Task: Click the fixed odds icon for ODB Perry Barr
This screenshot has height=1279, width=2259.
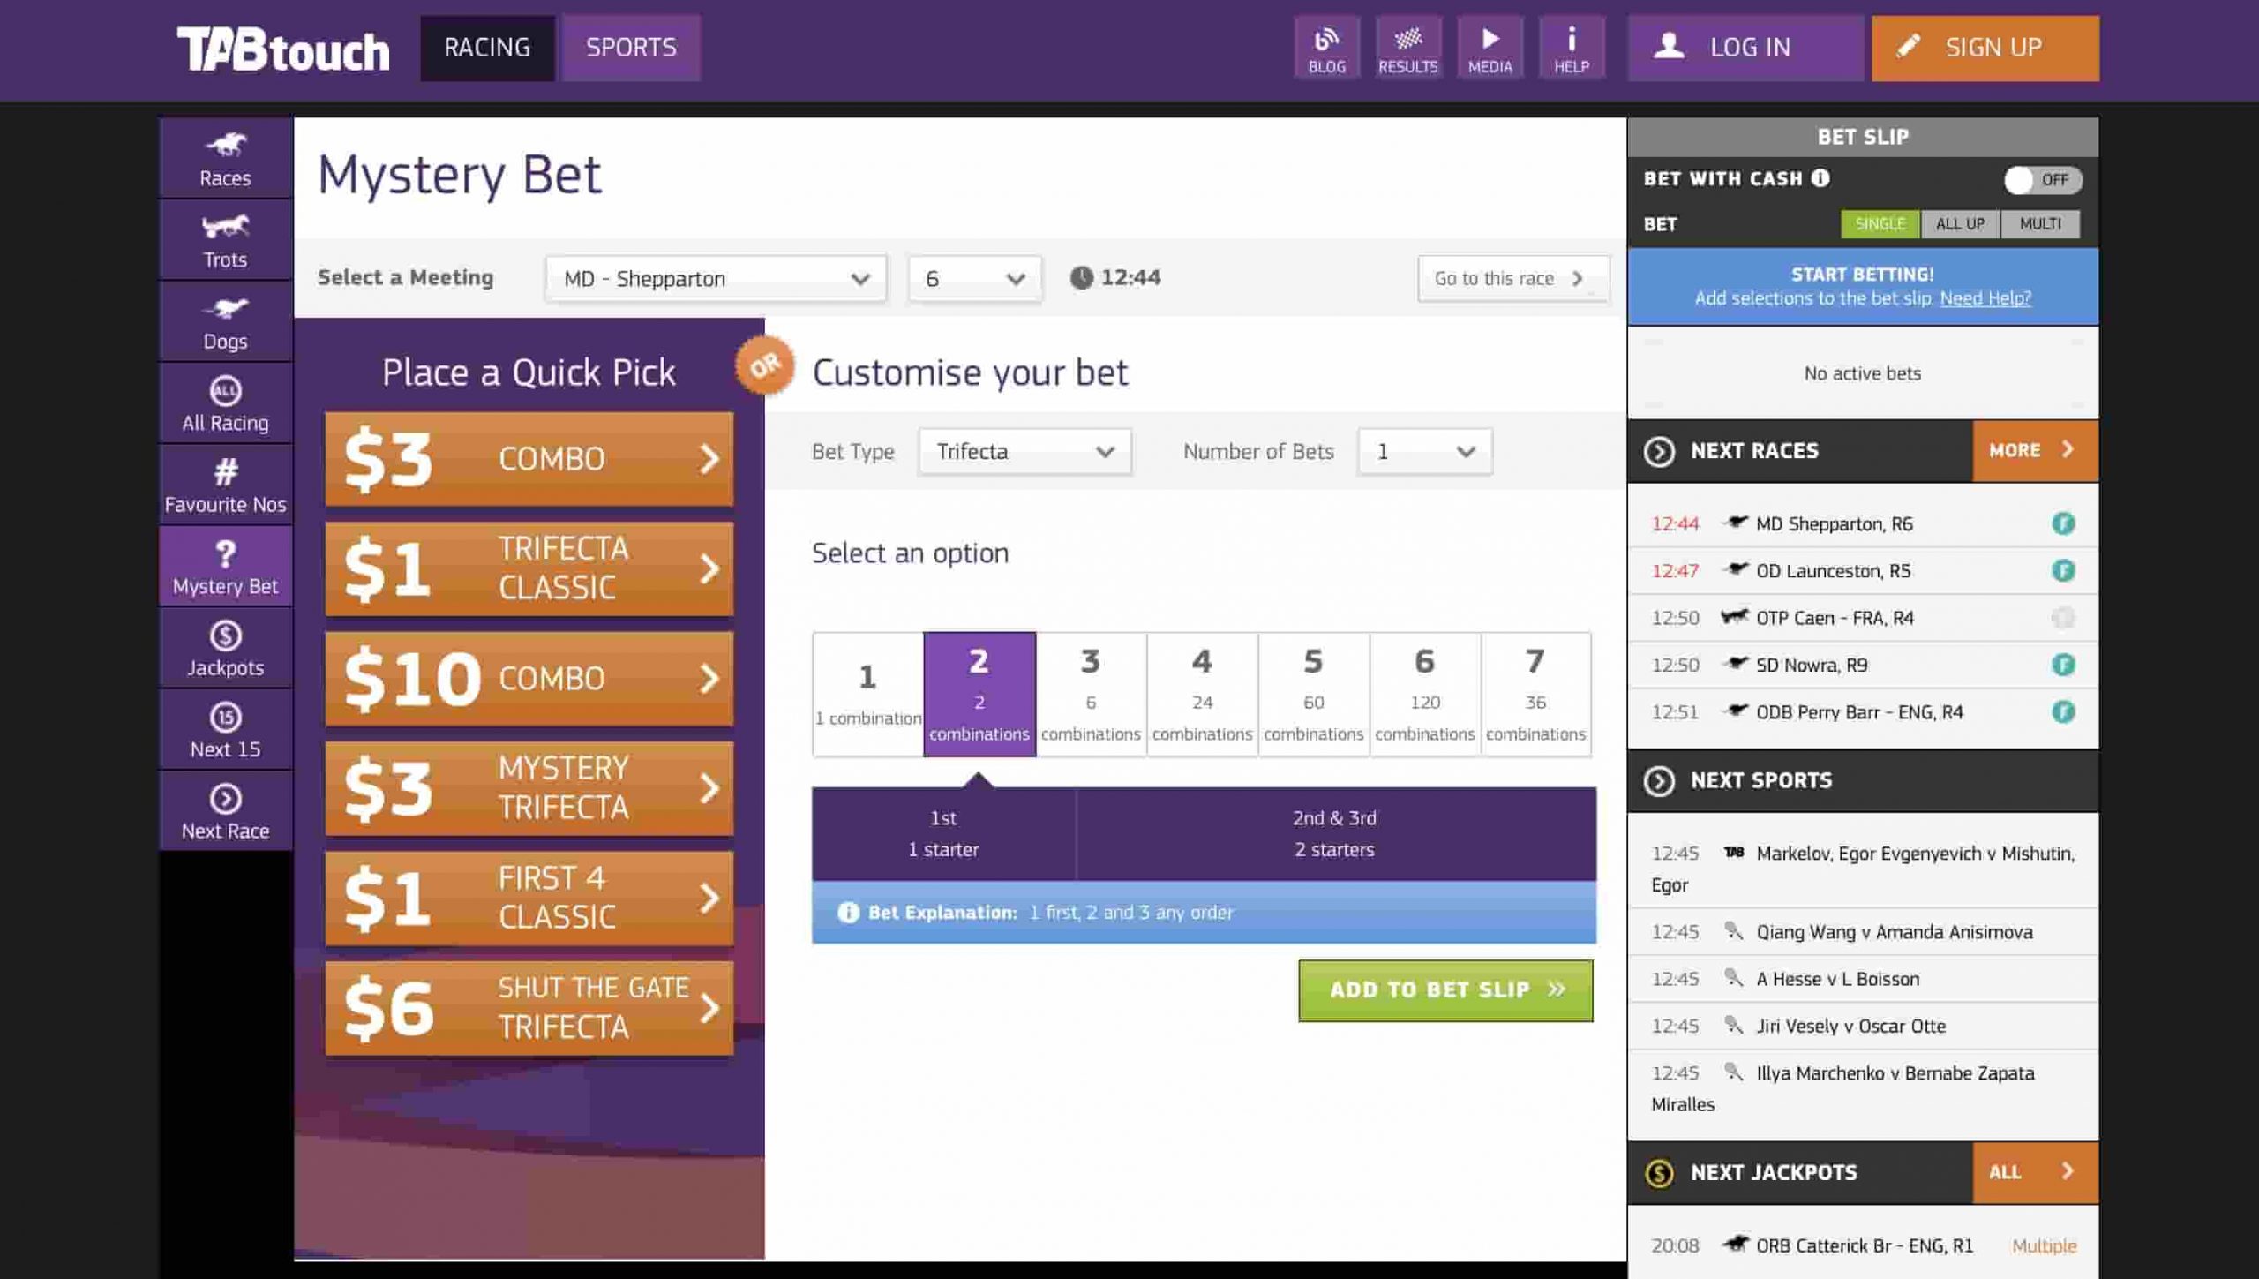Action: (2062, 711)
